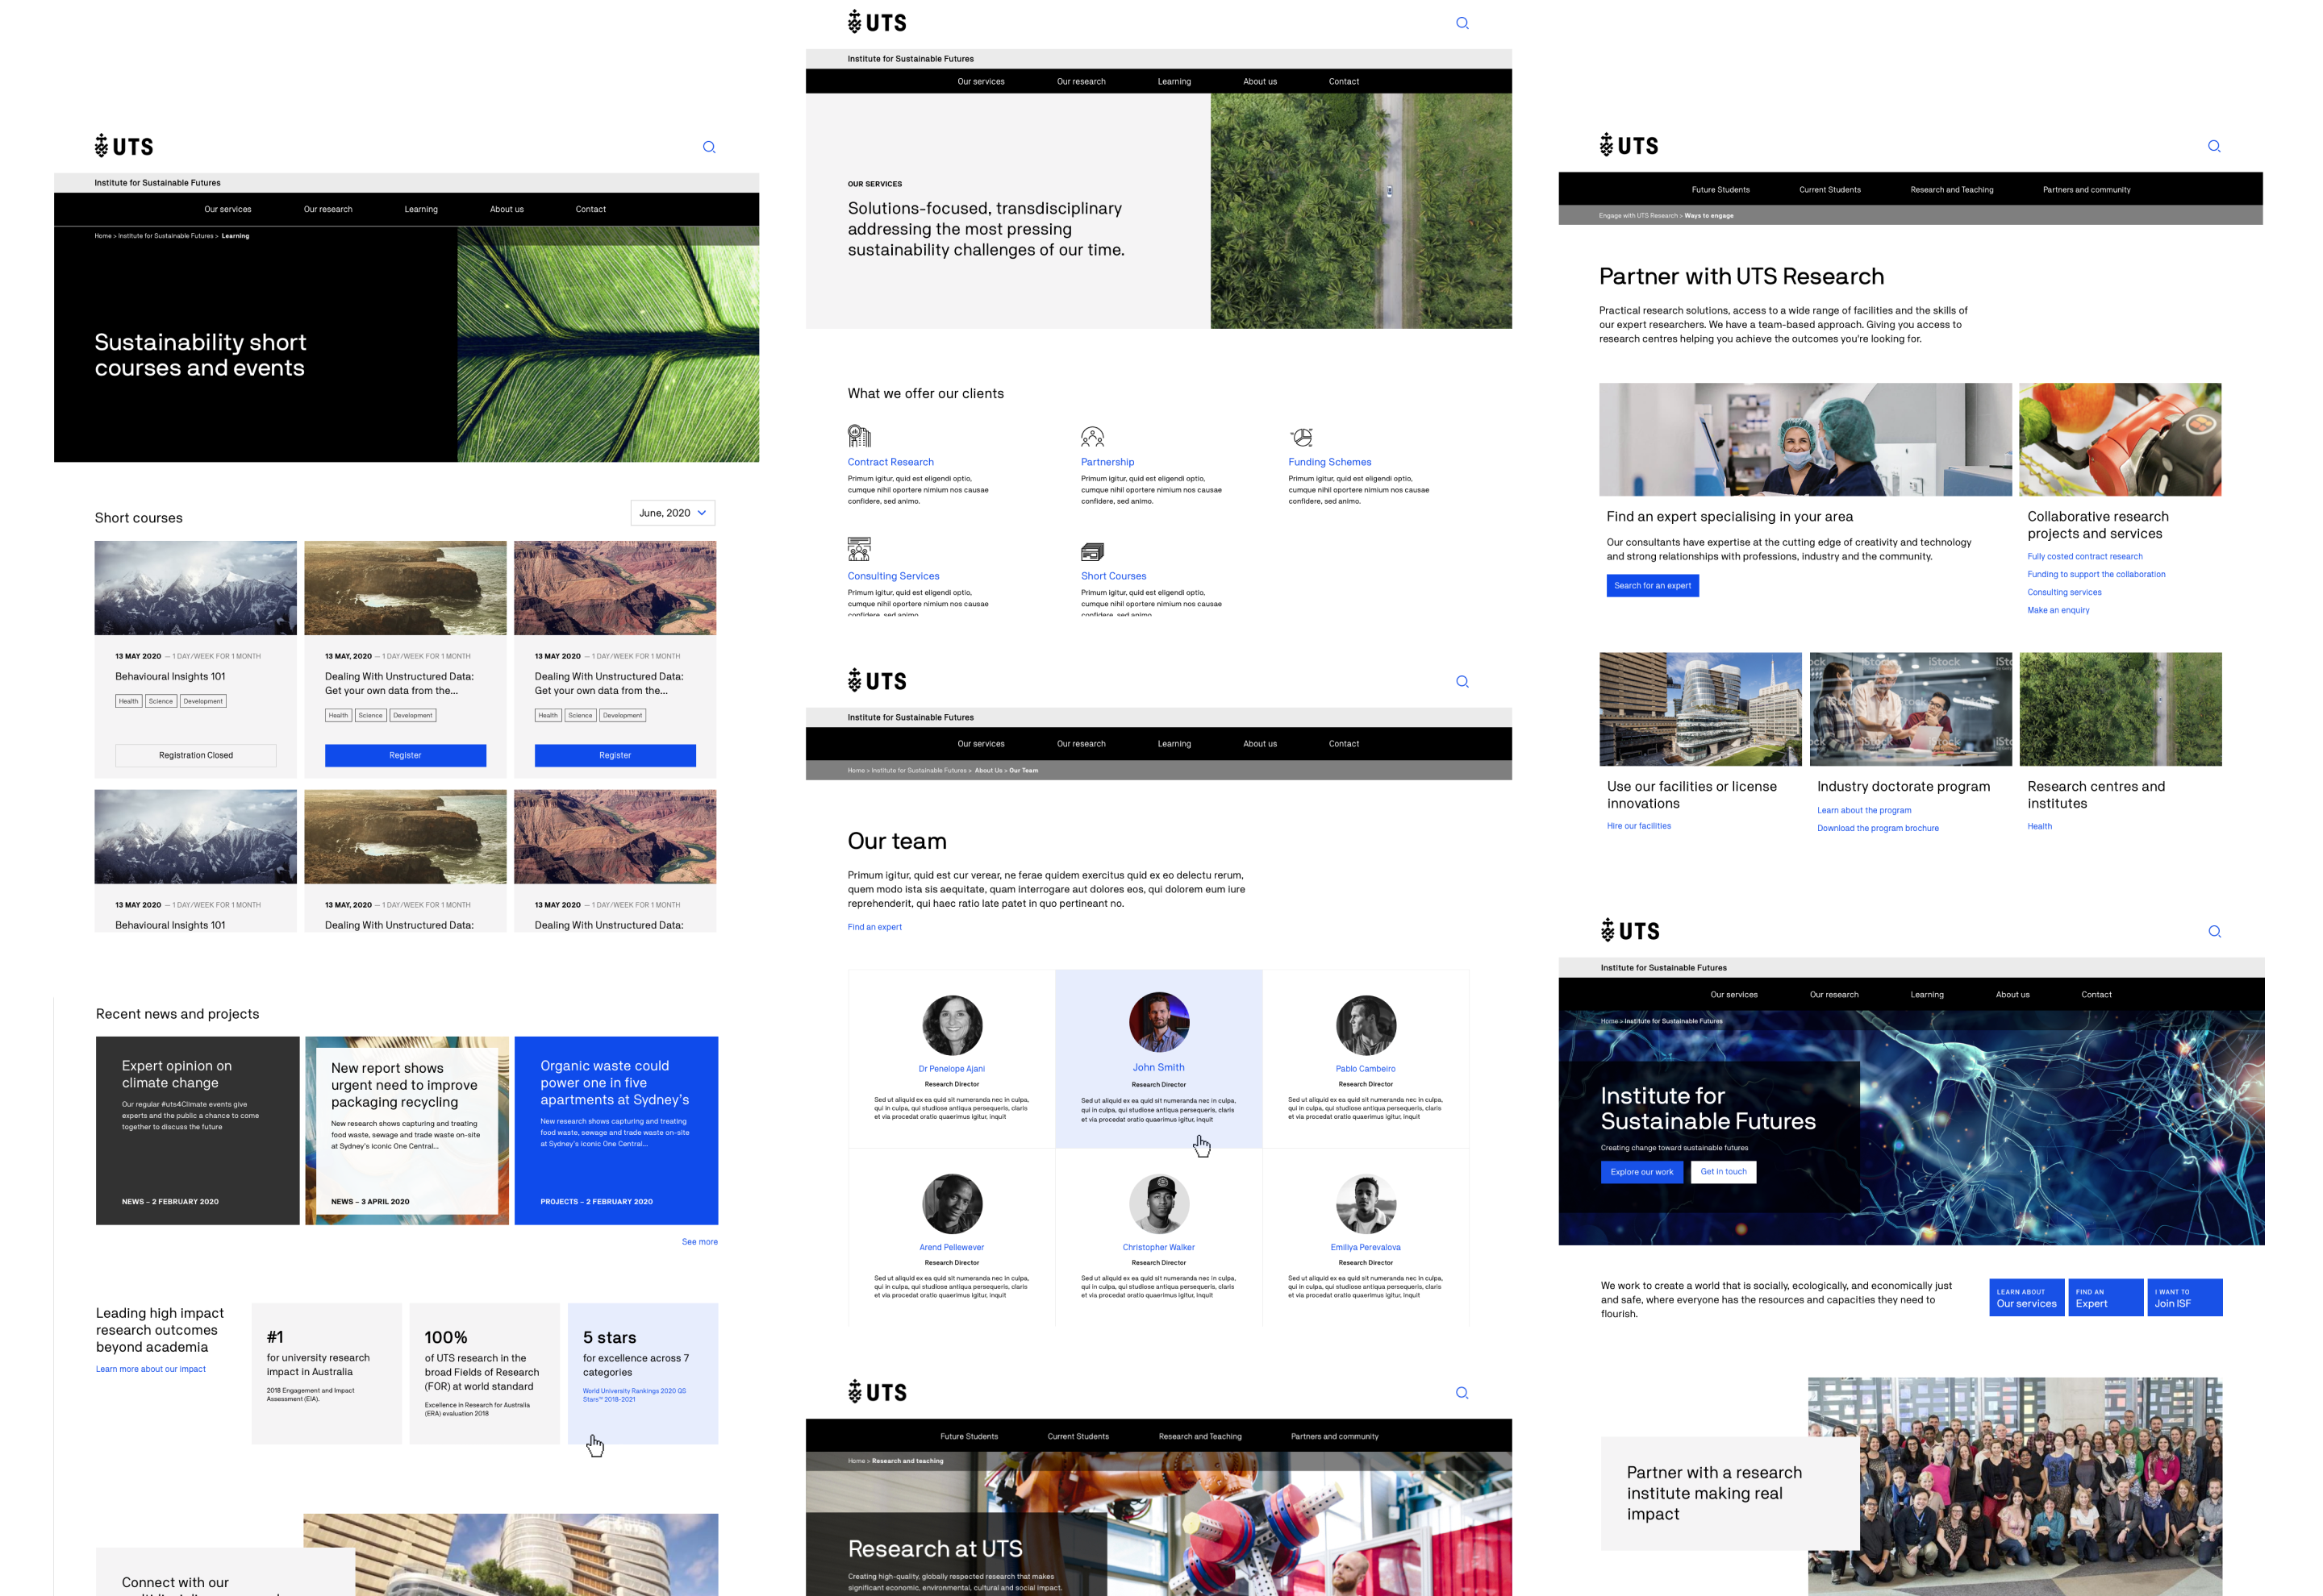Click See more under recent news

click(699, 1242)
